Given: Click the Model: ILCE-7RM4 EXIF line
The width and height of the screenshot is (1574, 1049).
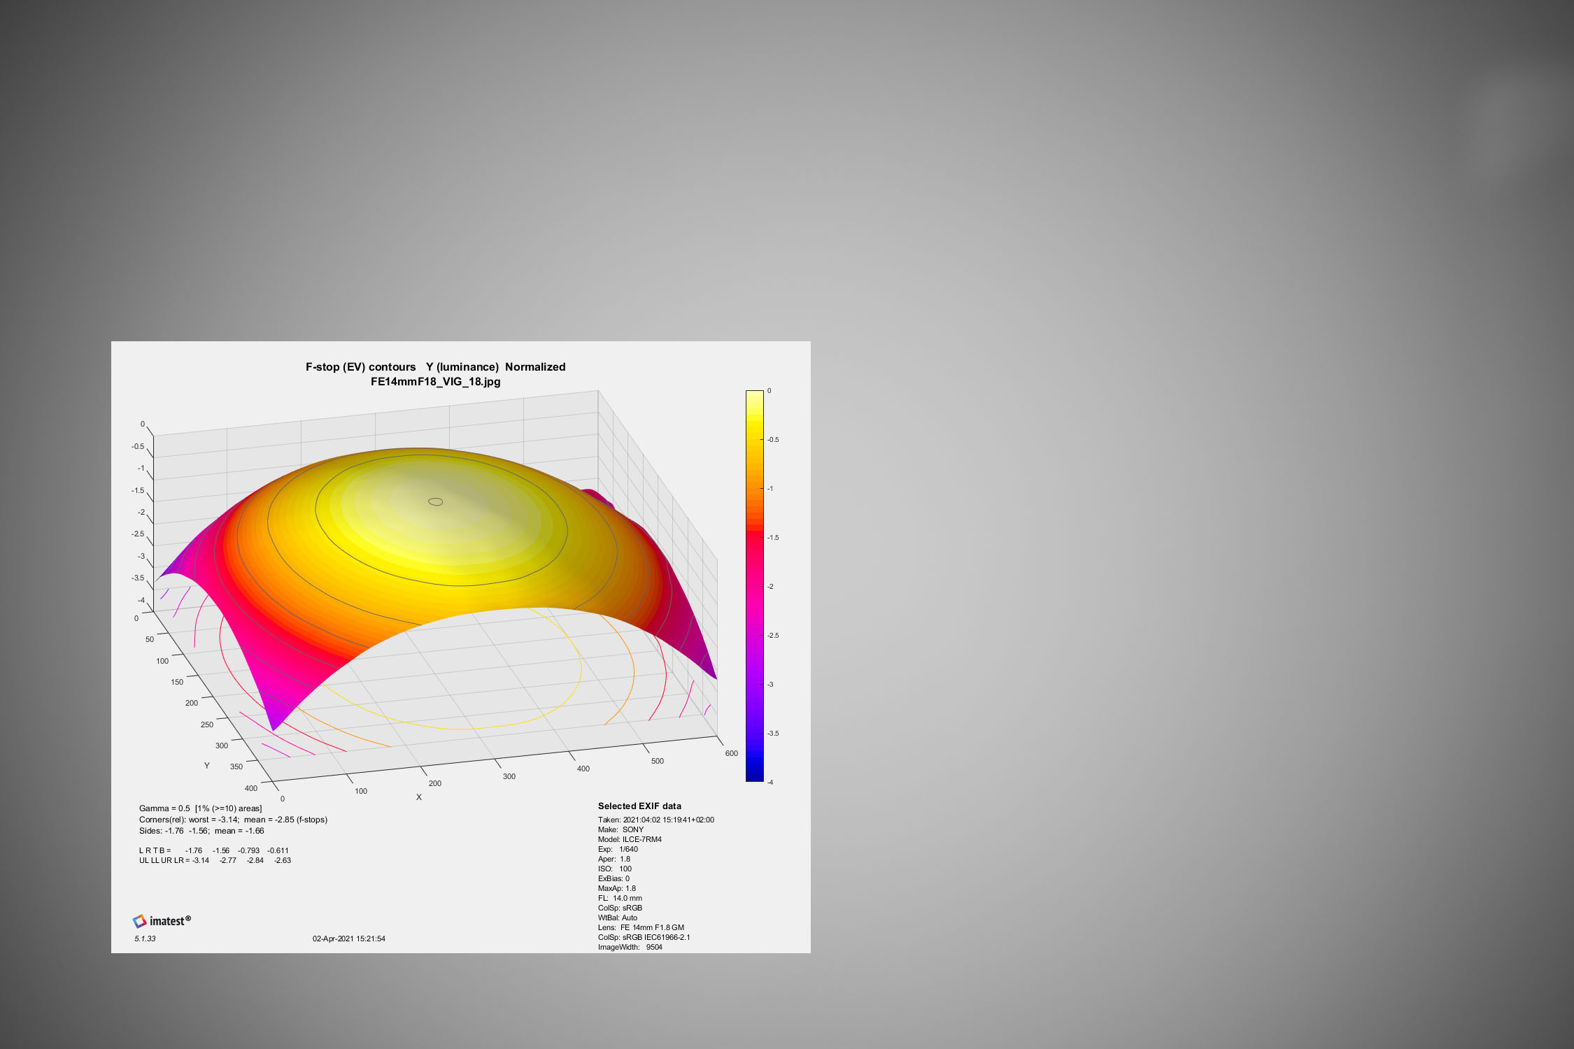Looking at the screenshot, I should click(x=630, y=839).
